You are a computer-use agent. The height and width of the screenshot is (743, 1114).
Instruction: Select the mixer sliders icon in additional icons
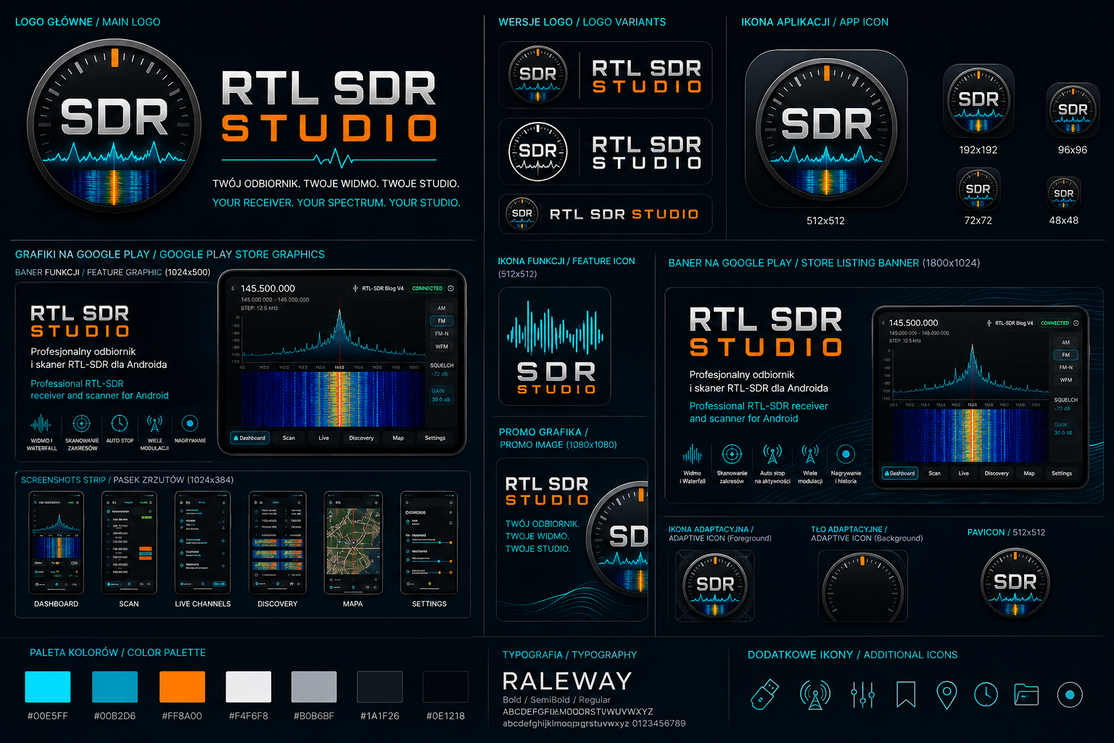click(862, 694)
